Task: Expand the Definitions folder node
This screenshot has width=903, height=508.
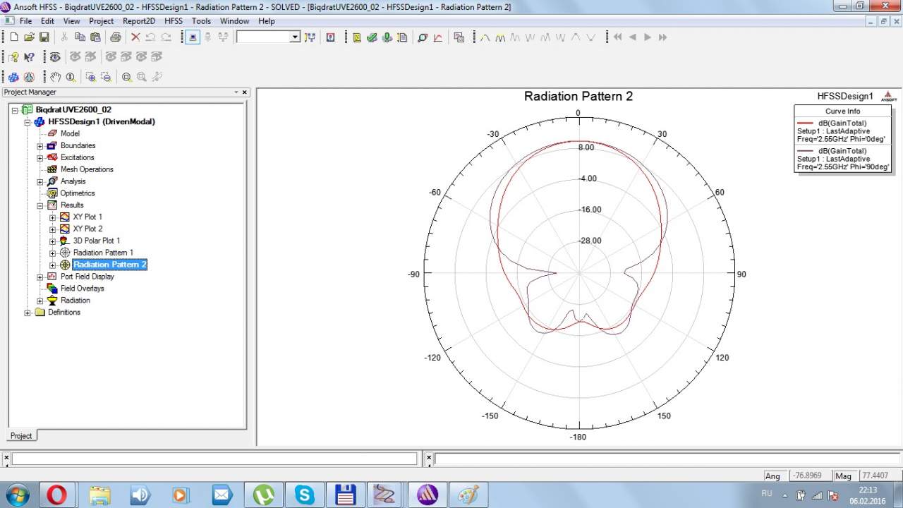Action: click(x=28, y=313)
